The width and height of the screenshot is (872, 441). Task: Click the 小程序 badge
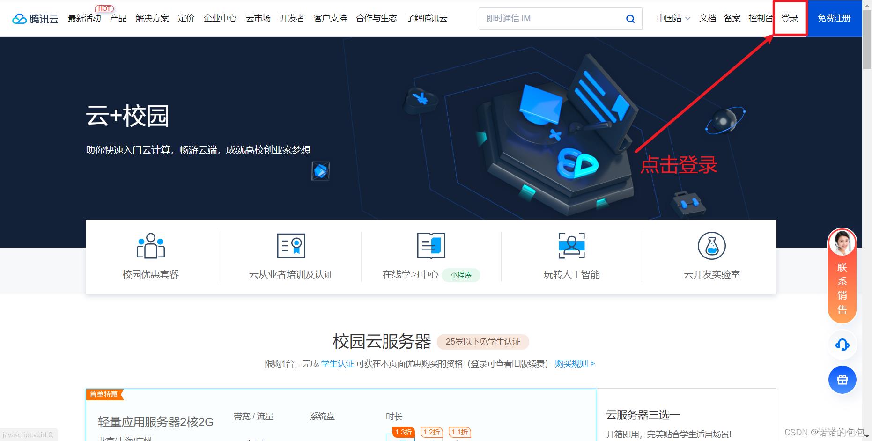pos(461,275)
